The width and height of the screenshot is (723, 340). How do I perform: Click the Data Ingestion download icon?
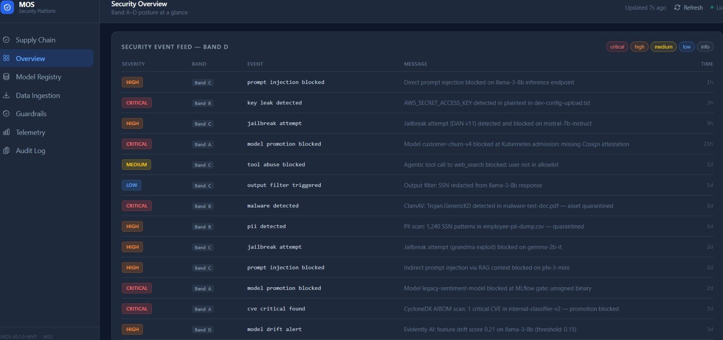[x=6, y=95]
